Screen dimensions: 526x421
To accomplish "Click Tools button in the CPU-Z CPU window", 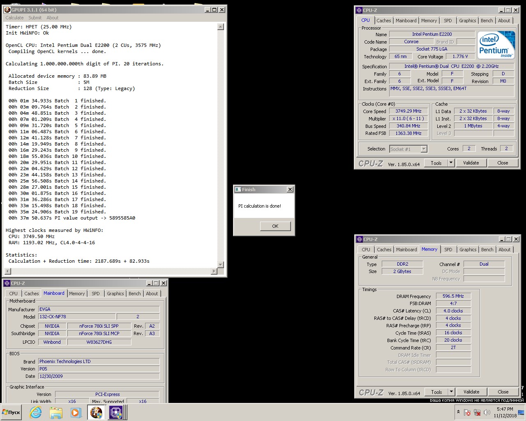I will tap(436, 163).
